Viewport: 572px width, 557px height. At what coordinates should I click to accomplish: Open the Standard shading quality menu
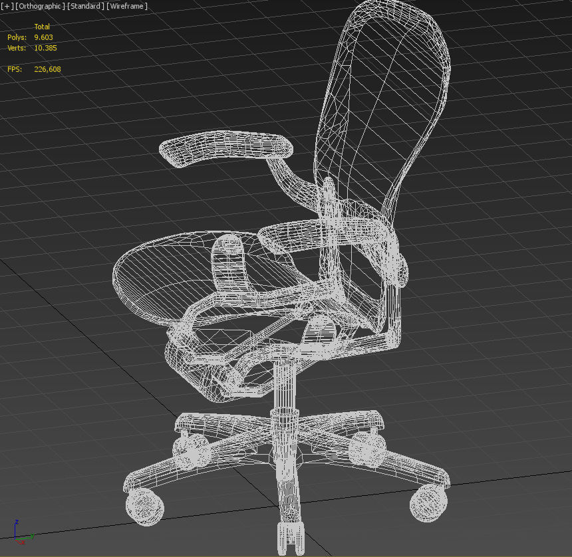pyautogui.click(x=86, y=6)
